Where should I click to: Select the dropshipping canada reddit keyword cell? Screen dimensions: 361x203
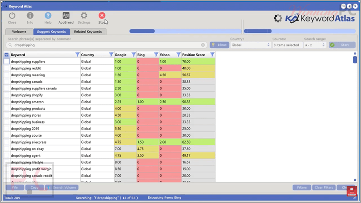click(45, 176)
